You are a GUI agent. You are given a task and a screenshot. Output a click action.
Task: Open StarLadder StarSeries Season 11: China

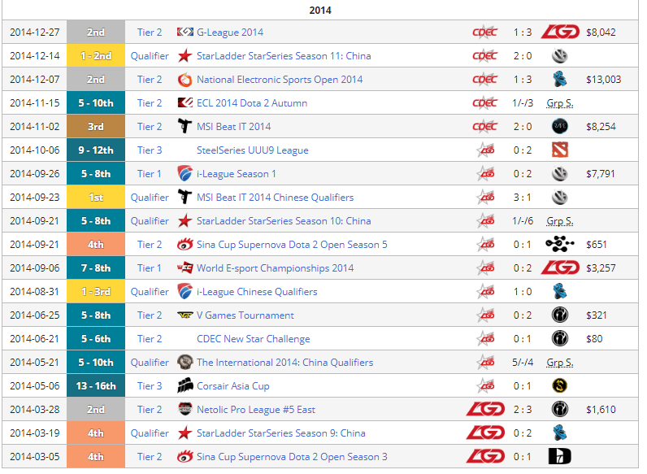[284, 56]
